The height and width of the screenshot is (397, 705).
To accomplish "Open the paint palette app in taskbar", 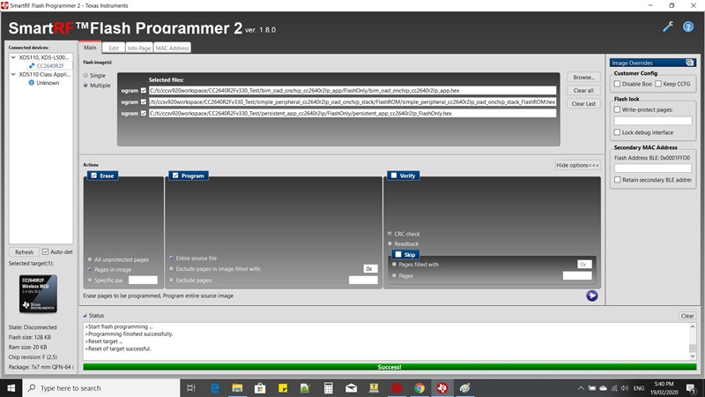I will pyautogui.click(x=465, y=388).
